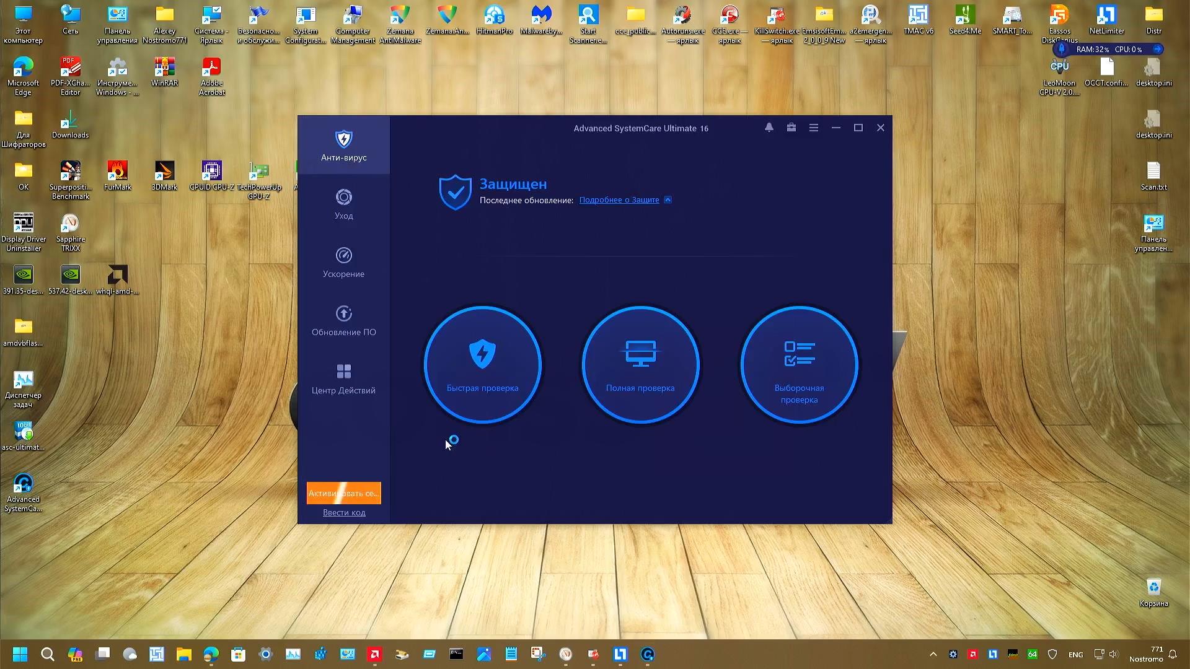Start the Быстрая проверка quick scan
This screenshot has height=669, width=1190.
(x=482, y=364)
